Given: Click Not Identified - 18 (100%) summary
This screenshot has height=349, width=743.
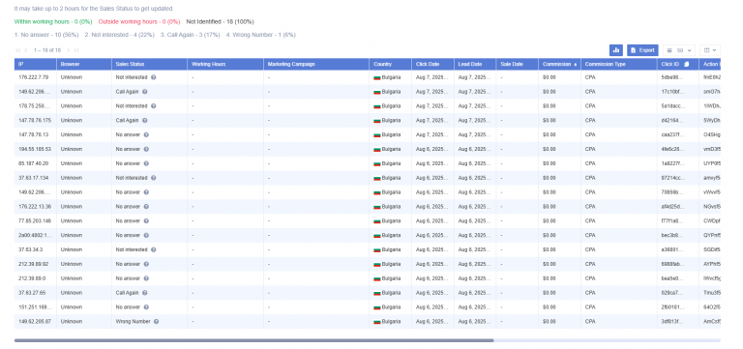Looking at the screenshot, I should click(x=220, y=22).
